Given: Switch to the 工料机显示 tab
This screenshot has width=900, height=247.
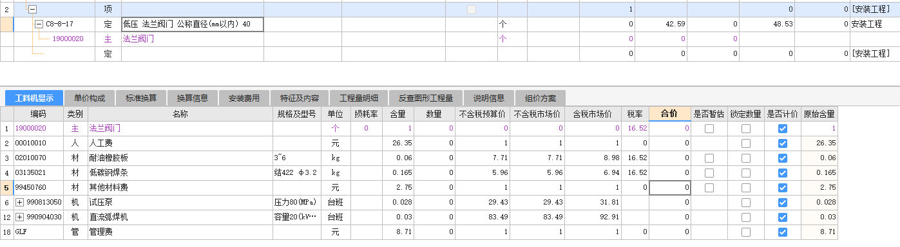Looking at the screenshot, I should pos(34,98).
